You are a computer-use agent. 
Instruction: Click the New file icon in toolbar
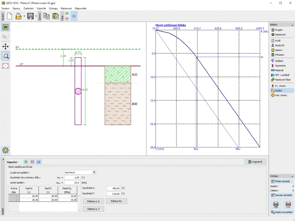pyautogui.click(x=10, y=16)
